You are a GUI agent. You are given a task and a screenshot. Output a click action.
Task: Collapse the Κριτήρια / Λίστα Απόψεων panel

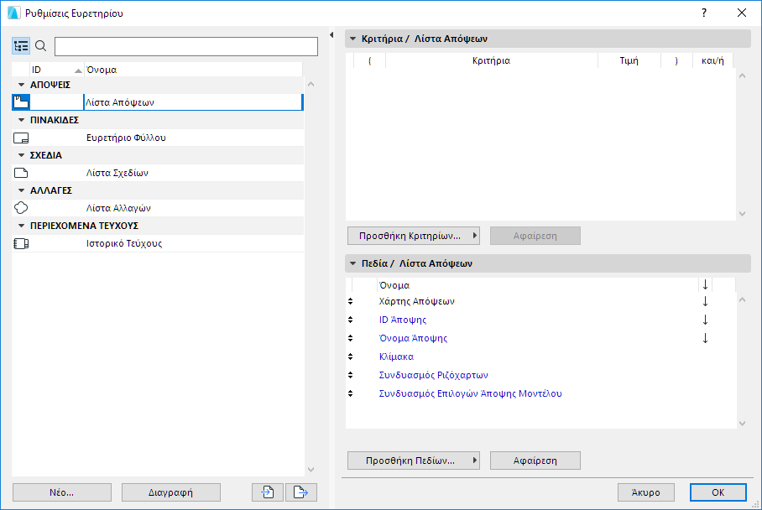click(x=352, y=39)
